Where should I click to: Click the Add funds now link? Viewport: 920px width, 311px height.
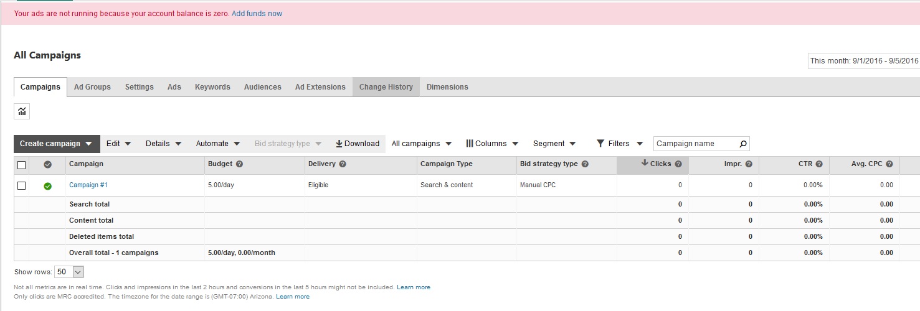pos(257,13)
